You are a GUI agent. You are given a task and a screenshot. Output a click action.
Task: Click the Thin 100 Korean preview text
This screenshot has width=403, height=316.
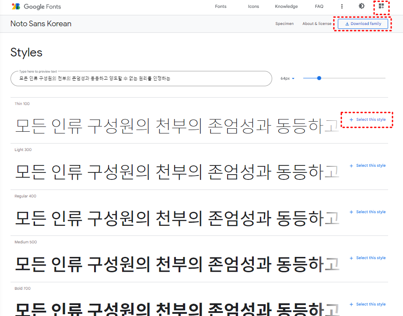pos(177,126)
